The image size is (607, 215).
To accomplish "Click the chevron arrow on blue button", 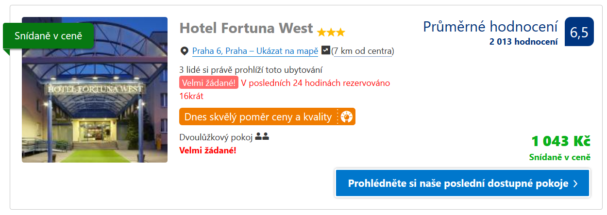I will pyautogui.click(x=575, y=183).
